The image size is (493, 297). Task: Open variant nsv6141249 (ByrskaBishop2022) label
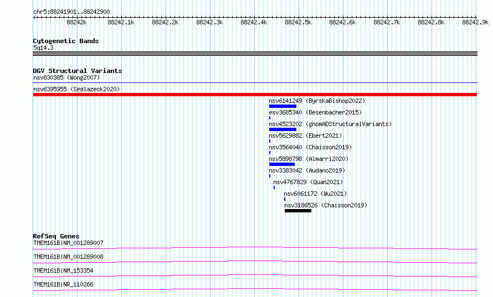pos(317,101)
